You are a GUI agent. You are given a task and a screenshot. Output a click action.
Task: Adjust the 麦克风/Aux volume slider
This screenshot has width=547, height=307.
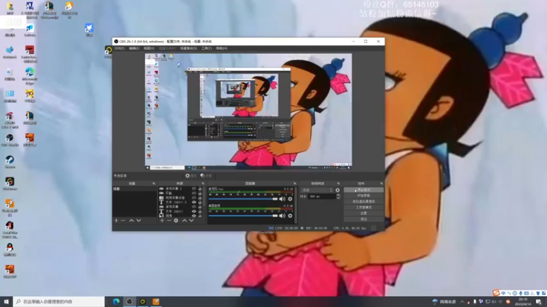(243, 199)
